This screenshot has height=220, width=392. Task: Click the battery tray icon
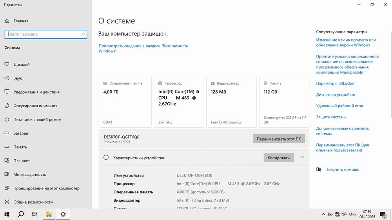pos(330,214)
